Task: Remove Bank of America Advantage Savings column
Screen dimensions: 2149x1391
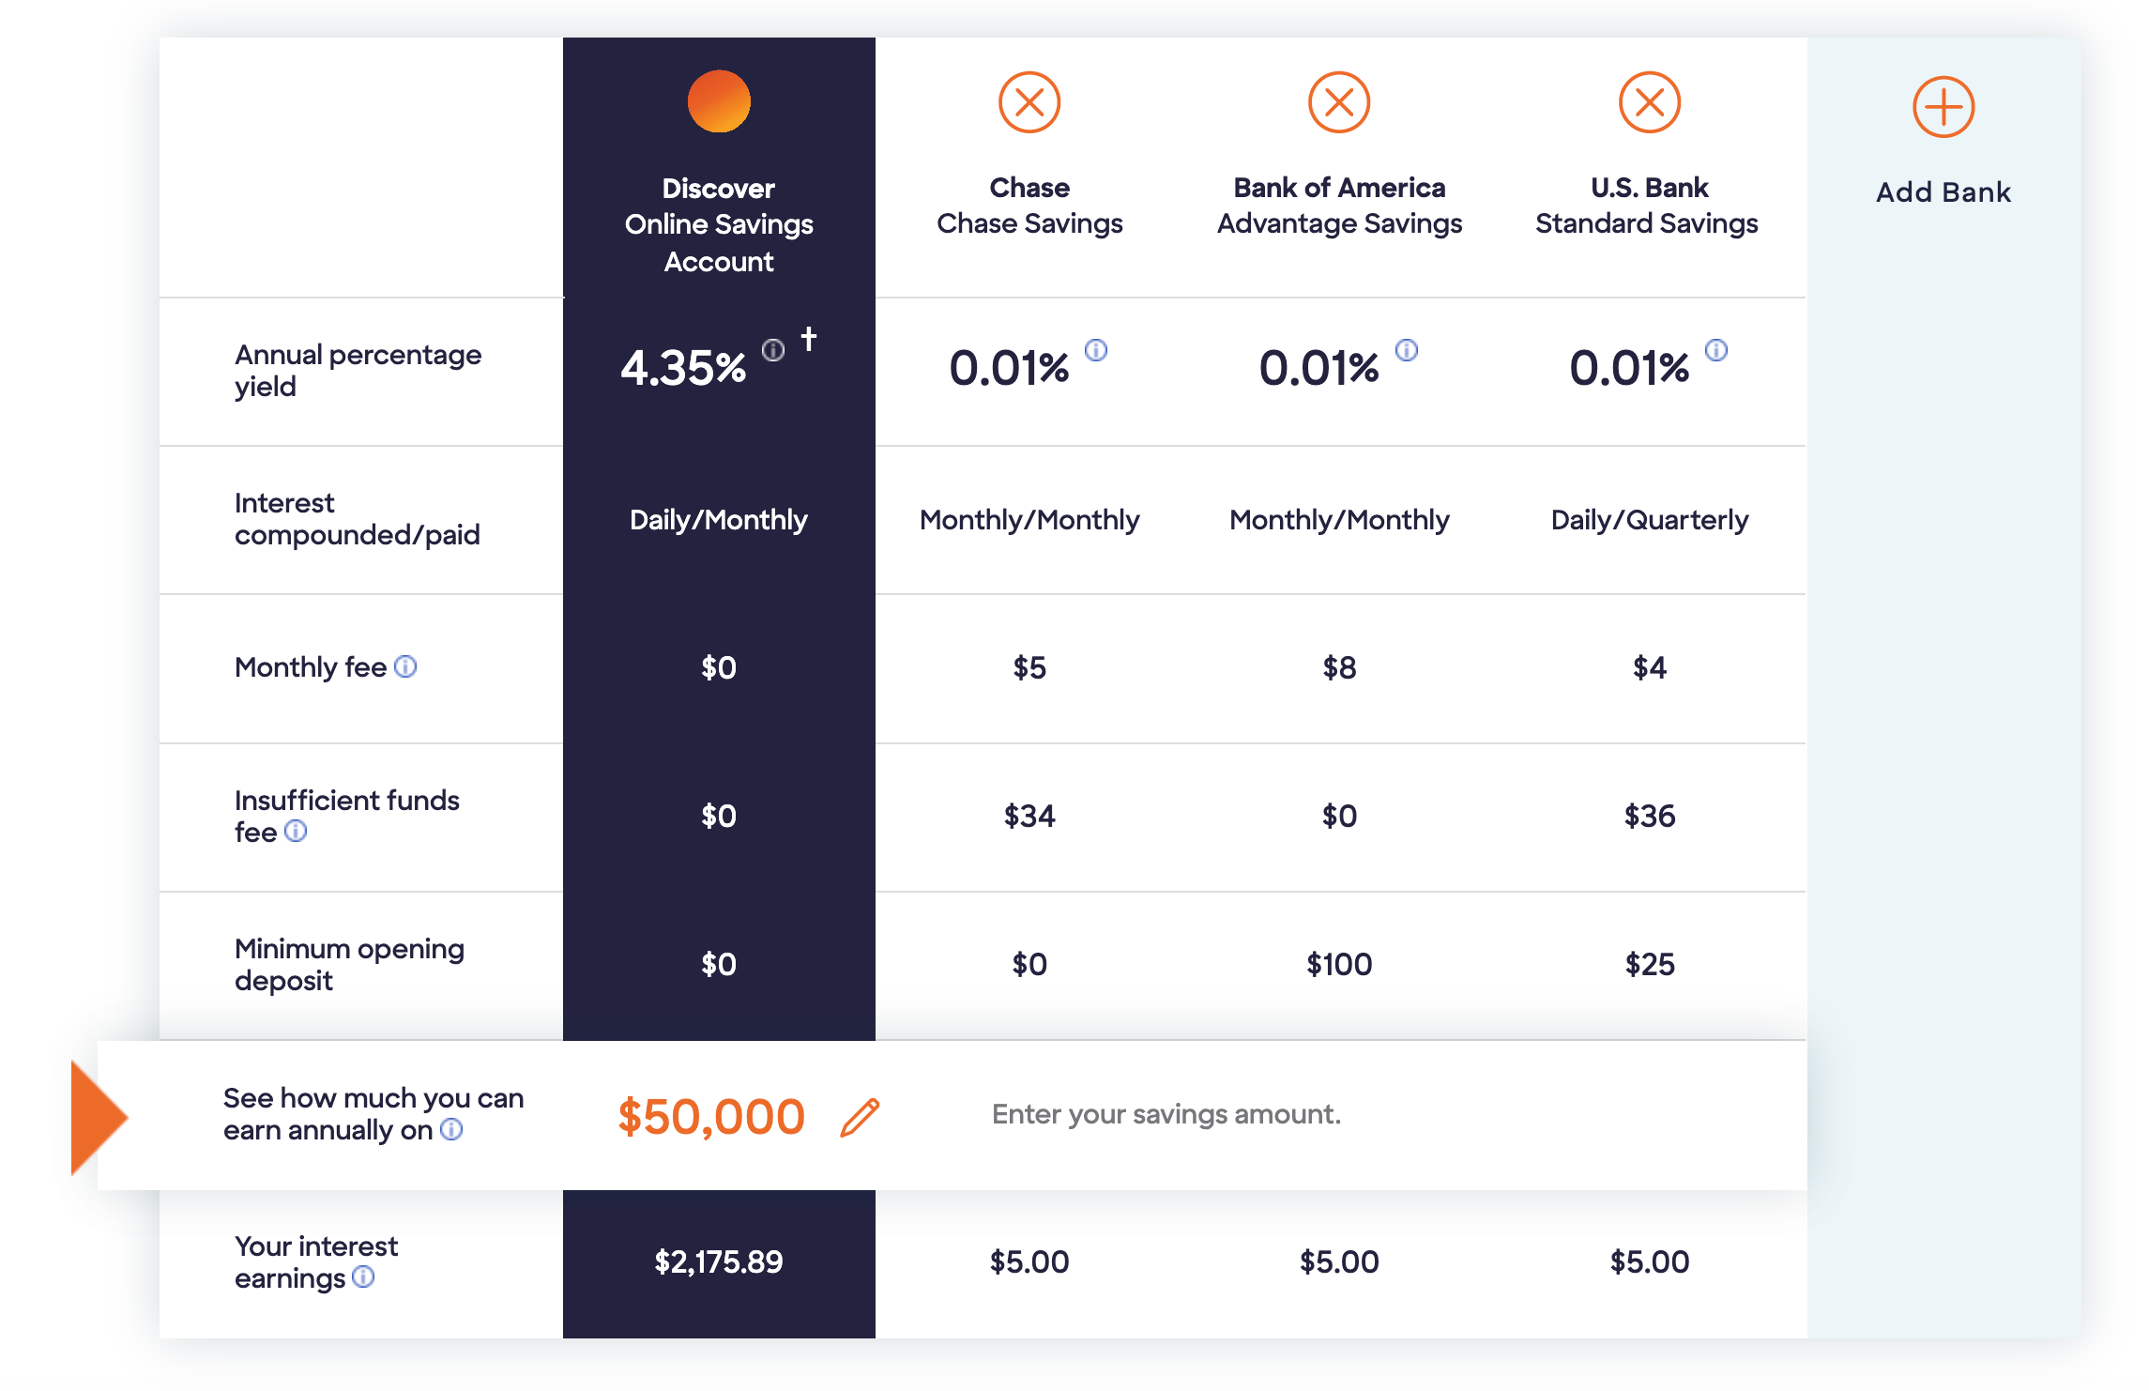Action: pyautogui.click(x=1339, y=102)
